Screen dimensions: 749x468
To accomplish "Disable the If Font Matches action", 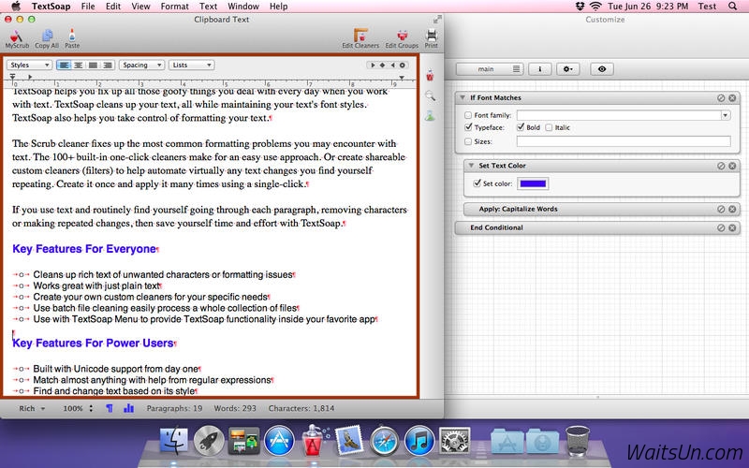I will (x=721, y=98).
